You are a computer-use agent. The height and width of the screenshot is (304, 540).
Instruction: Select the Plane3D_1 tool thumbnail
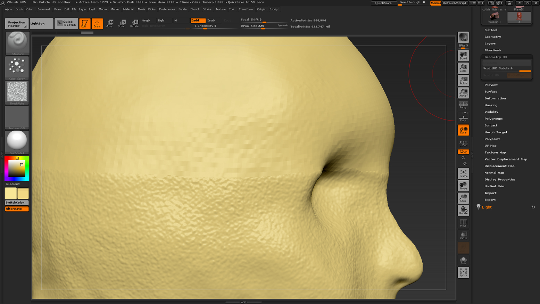tap(494, 16)
